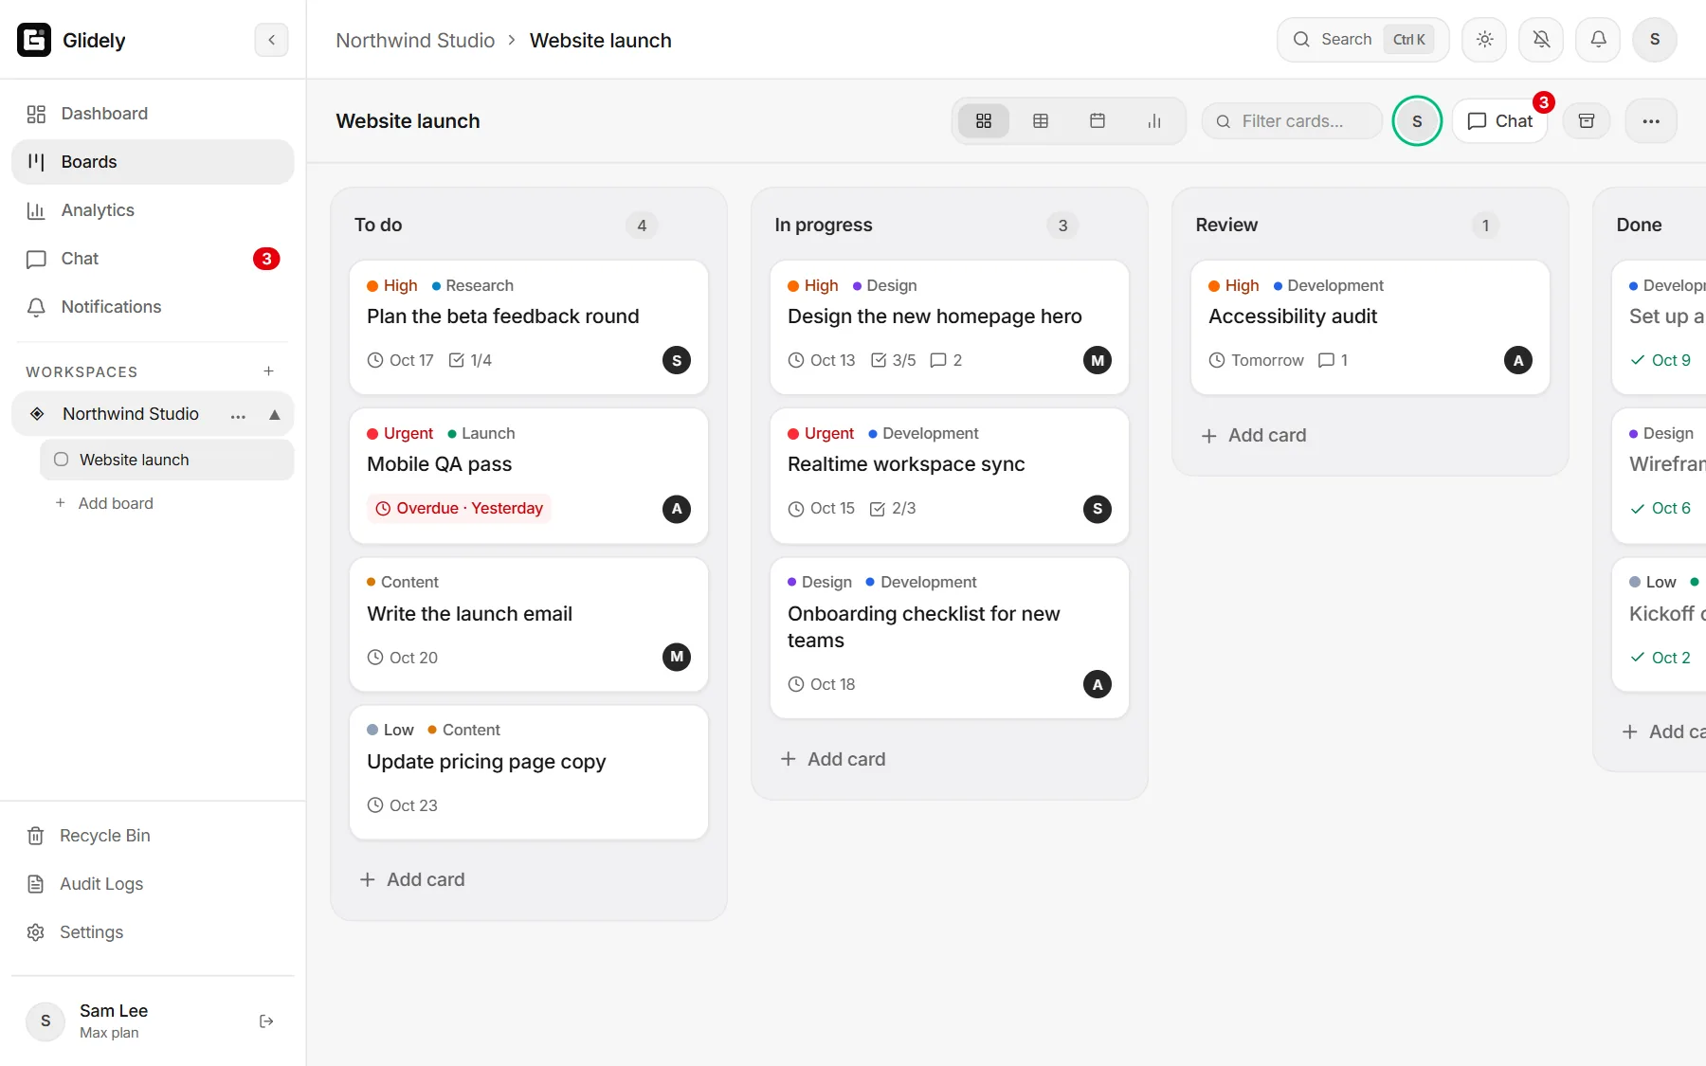
Task: Switch to the board grid view
Action: (984, 121)
